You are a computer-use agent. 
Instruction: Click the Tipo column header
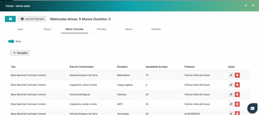(13, 67)
